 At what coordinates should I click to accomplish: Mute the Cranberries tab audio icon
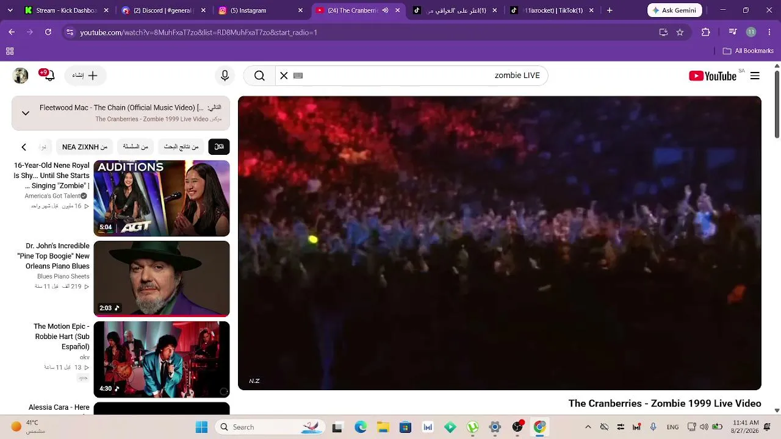(x=385, y=10)
